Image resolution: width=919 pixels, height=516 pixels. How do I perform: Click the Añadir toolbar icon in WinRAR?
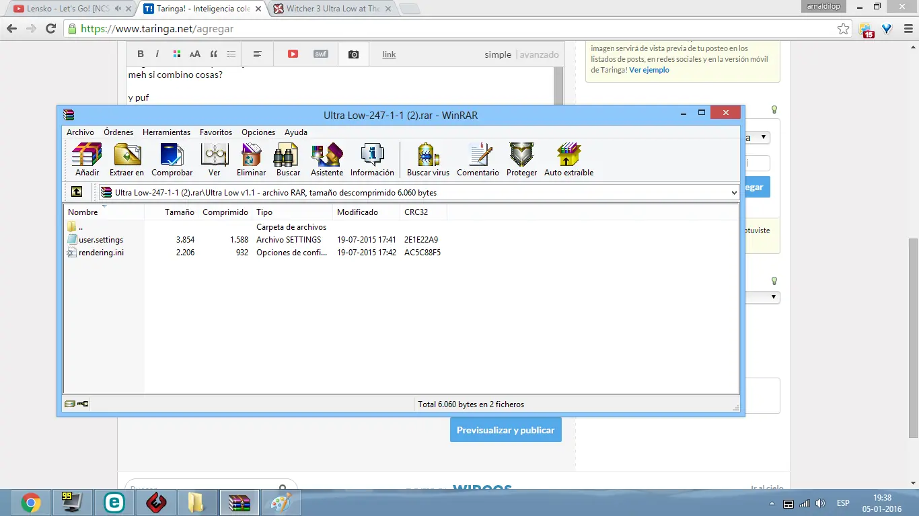click(87, 159)
